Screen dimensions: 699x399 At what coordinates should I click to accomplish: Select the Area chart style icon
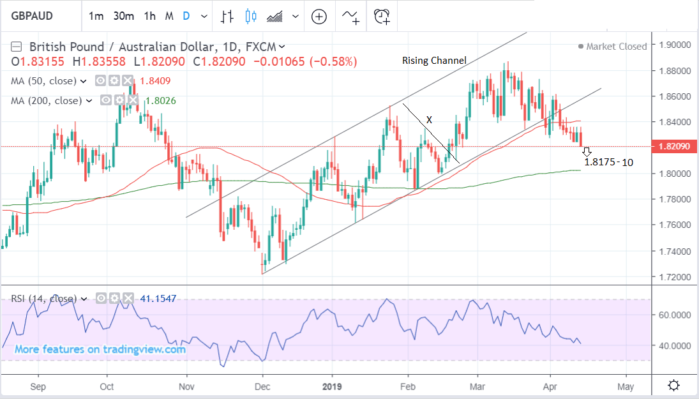pyautogui.click(x=276, y=17)
